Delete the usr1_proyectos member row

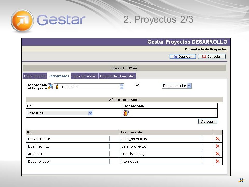click(218, 139)
